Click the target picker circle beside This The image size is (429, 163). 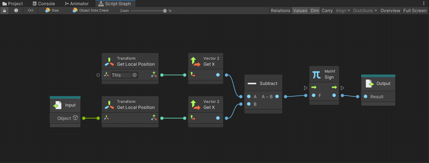(134, 75)
